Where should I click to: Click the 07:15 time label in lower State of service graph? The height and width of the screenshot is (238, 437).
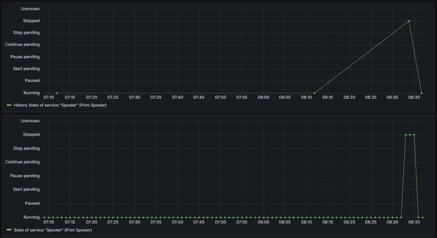pyautogui.click(x=70, y=222)
